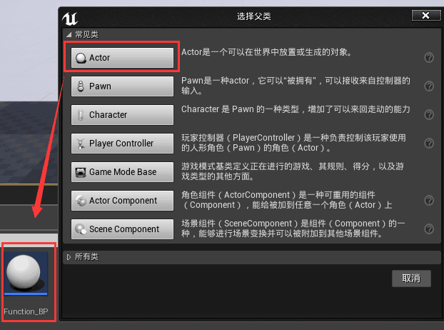Select the Actor Component class button

point(122,201)
